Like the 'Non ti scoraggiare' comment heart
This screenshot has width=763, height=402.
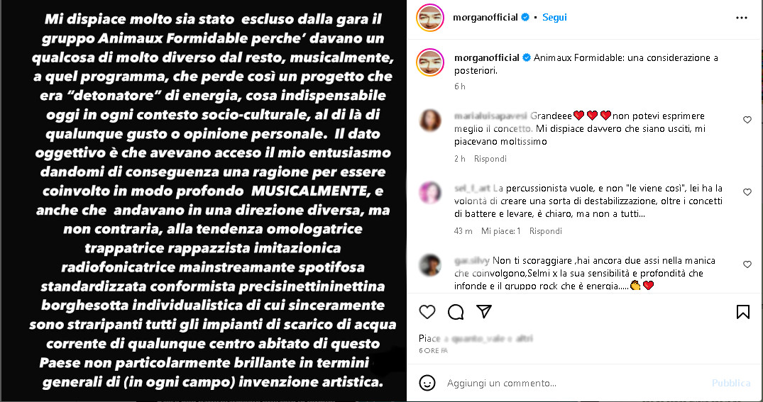pyautogui.click(x=747, y=264)
